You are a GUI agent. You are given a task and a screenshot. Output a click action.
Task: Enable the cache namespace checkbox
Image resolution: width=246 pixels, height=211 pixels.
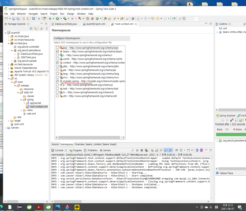(x=57, y=59)
